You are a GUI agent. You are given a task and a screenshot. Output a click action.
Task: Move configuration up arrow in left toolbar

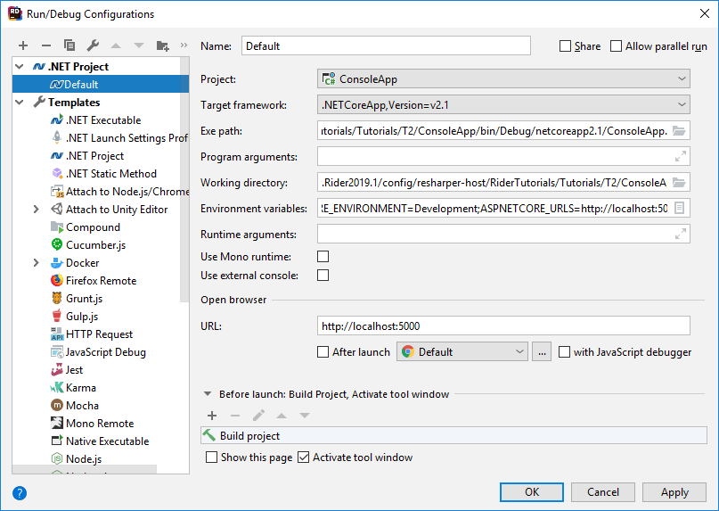coord(116,45)
